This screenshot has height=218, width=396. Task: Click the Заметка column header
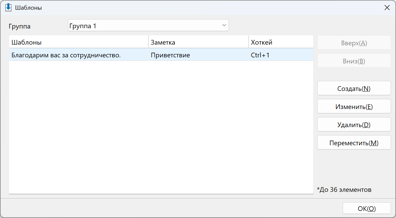tap(199, 42)
